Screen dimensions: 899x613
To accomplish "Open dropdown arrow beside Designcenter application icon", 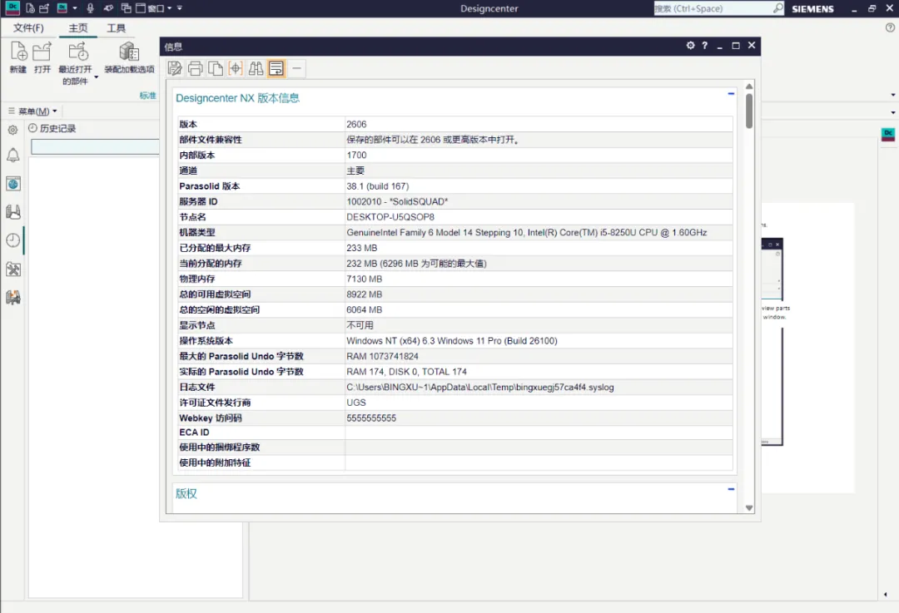I will click(x=75, y=8).
